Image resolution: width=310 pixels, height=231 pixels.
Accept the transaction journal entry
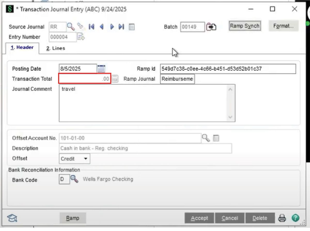[x=199, y=218]
